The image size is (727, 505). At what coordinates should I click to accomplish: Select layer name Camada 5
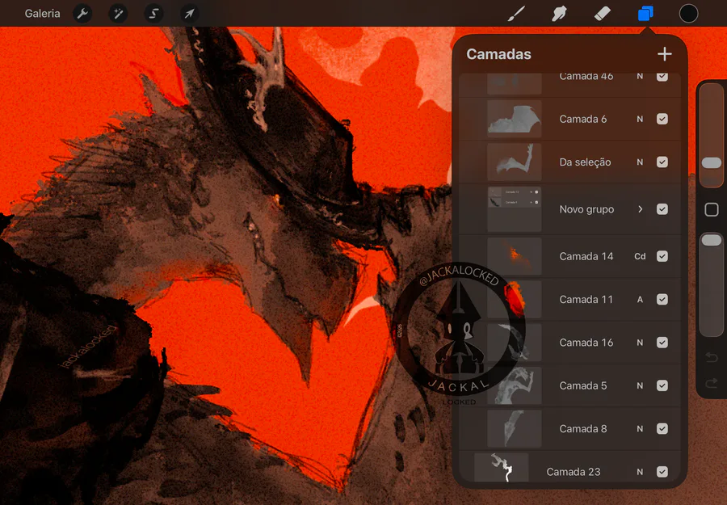pos(582,386)
